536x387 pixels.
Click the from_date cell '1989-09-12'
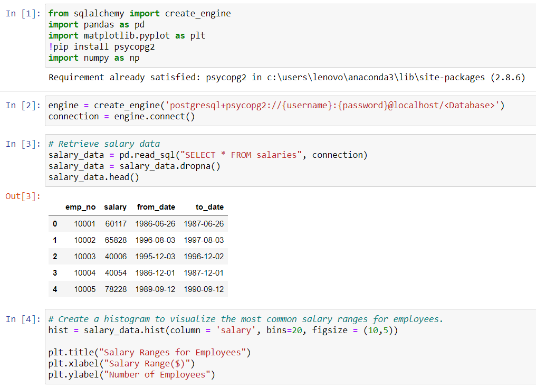(155, 289)
